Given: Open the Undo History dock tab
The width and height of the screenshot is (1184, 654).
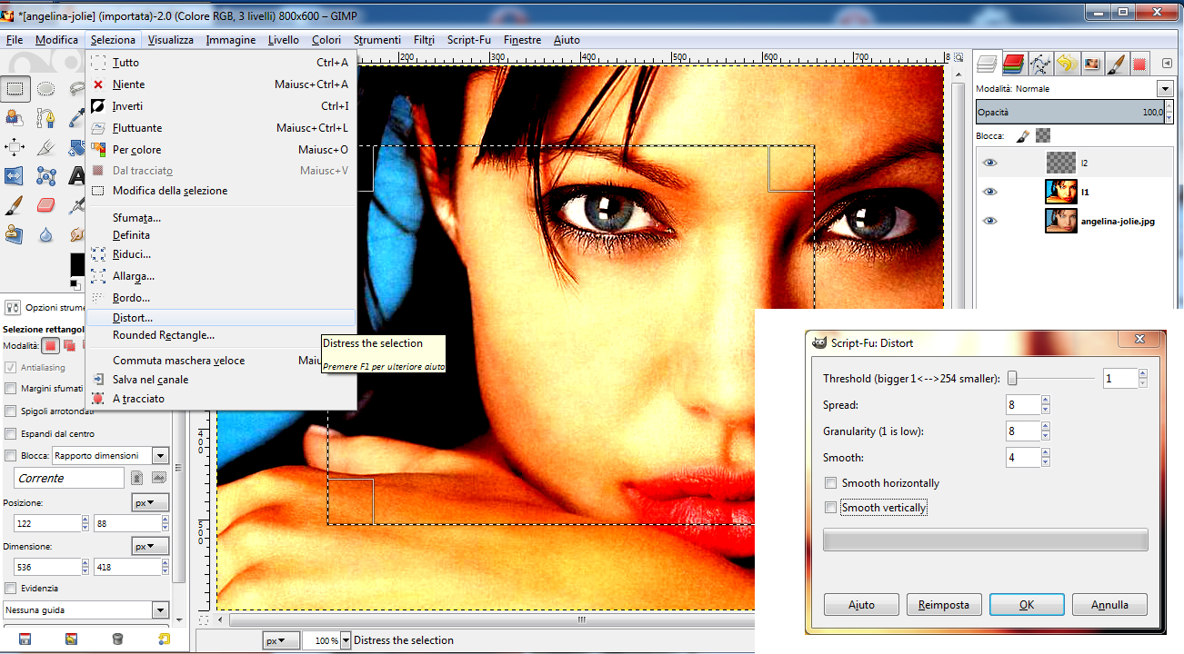Looking at the screenshot, I should (1066, 64).
